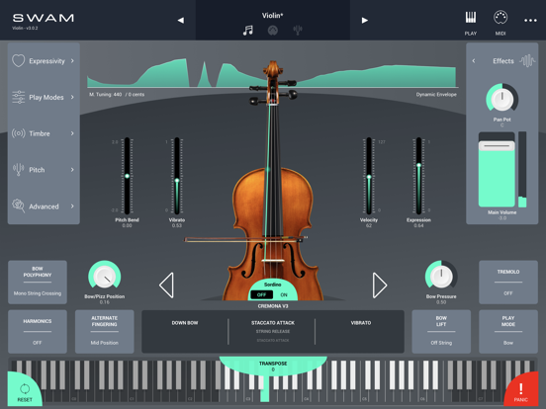Click the Effects waveform icon

527,61
